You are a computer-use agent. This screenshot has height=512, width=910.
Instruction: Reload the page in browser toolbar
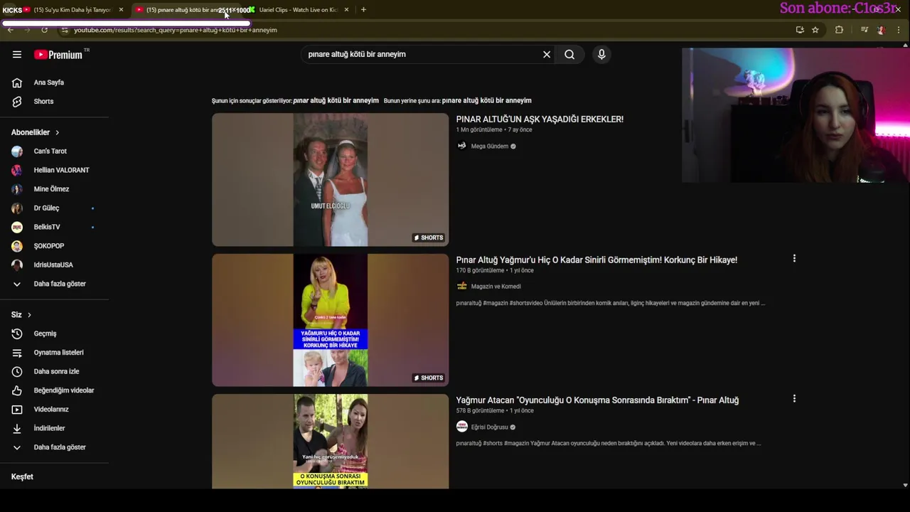point(44,30)
